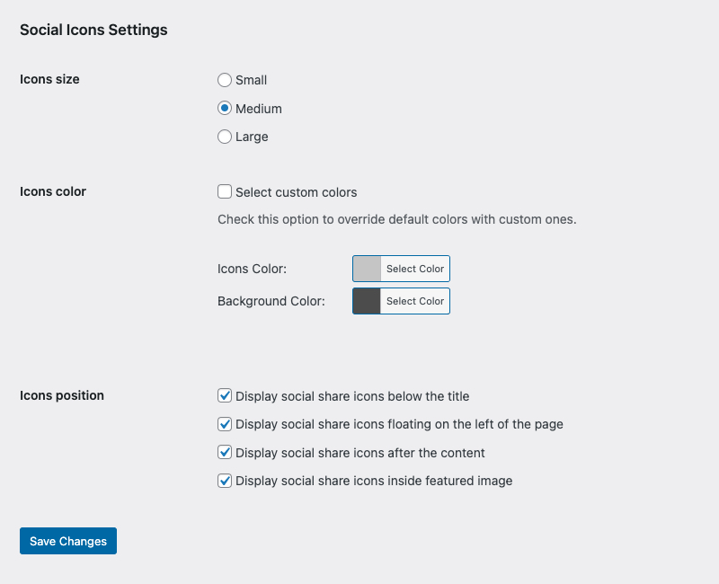Click the 'Background Color:' field label
The image size is (719, 584).
(x=271, y=301)
